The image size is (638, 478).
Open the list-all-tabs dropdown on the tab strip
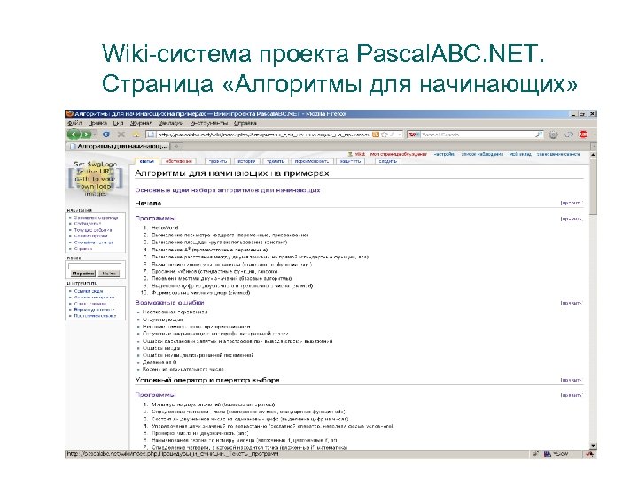pyautogui.click(x=594, y=146)
